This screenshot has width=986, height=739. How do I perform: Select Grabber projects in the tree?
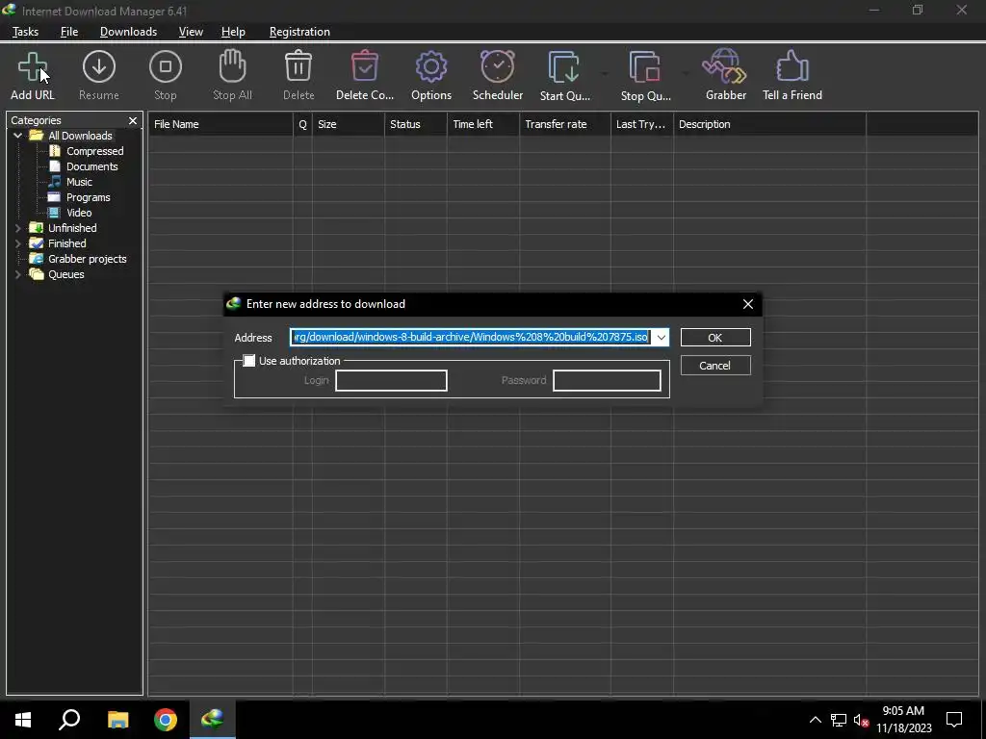(88, 259)
